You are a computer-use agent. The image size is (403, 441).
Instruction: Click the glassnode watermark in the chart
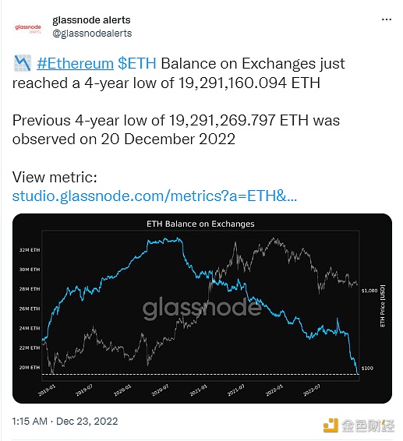(202, 308)
